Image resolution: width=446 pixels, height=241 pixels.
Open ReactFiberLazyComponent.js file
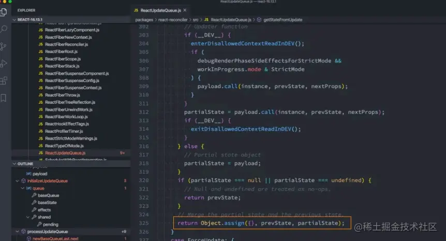pos(72,30)
